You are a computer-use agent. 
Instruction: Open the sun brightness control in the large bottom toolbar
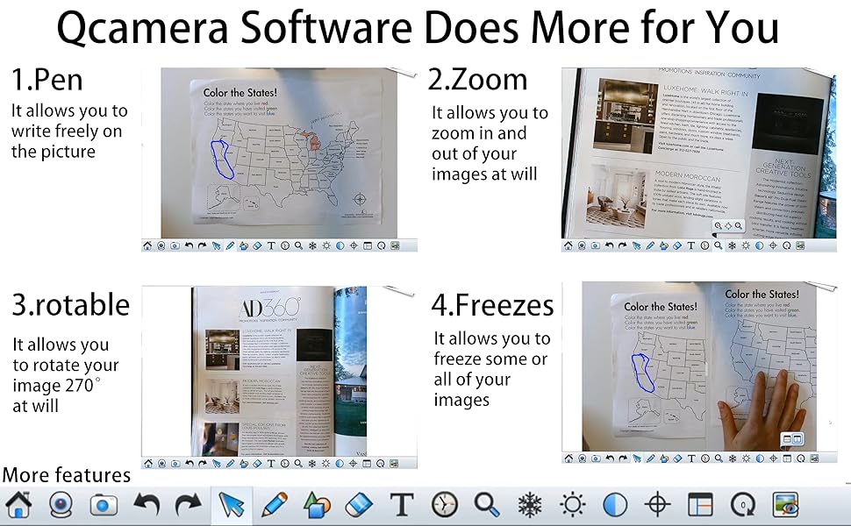(573, 505)
